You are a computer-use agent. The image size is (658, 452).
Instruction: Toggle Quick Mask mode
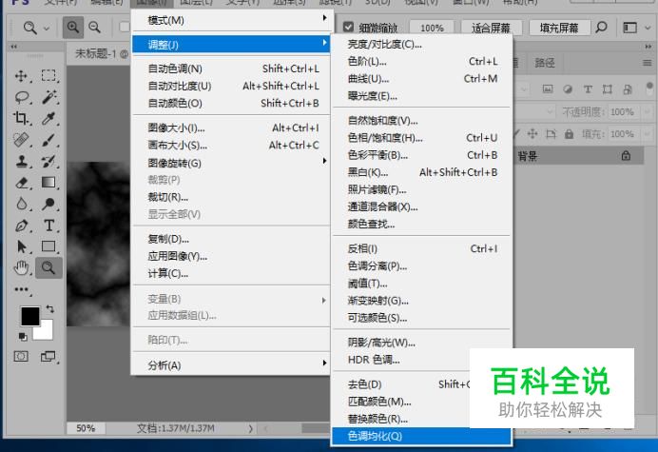(21, 357)
